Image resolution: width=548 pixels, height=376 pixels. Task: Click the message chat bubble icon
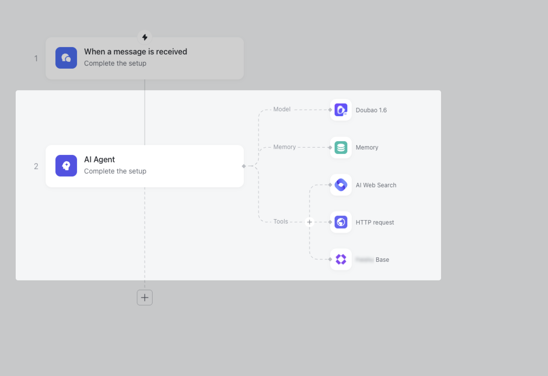click(66, 58)
